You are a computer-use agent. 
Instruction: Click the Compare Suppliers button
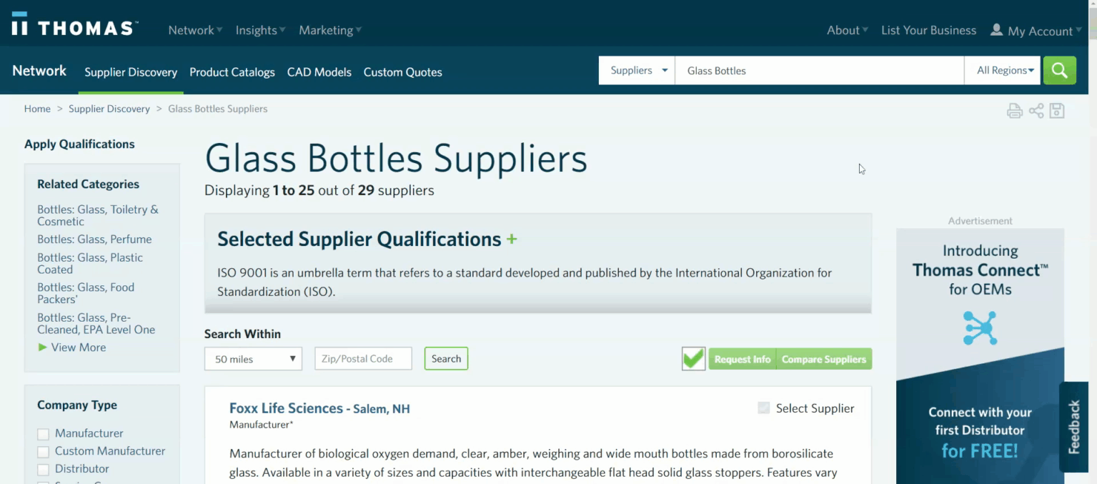click(823, 359)
